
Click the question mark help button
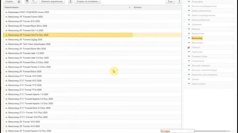179,1
